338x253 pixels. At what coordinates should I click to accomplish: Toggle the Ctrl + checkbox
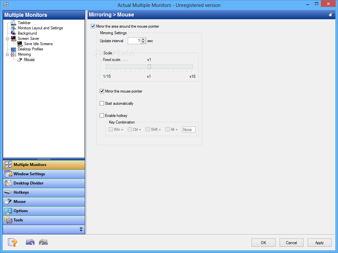tap(130, 129)
